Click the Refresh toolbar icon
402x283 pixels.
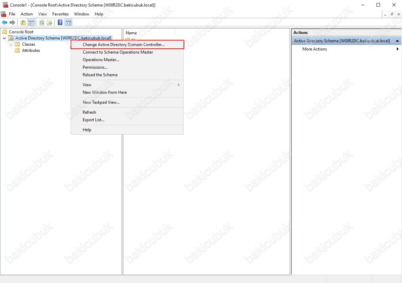click(x=42, y=23)
